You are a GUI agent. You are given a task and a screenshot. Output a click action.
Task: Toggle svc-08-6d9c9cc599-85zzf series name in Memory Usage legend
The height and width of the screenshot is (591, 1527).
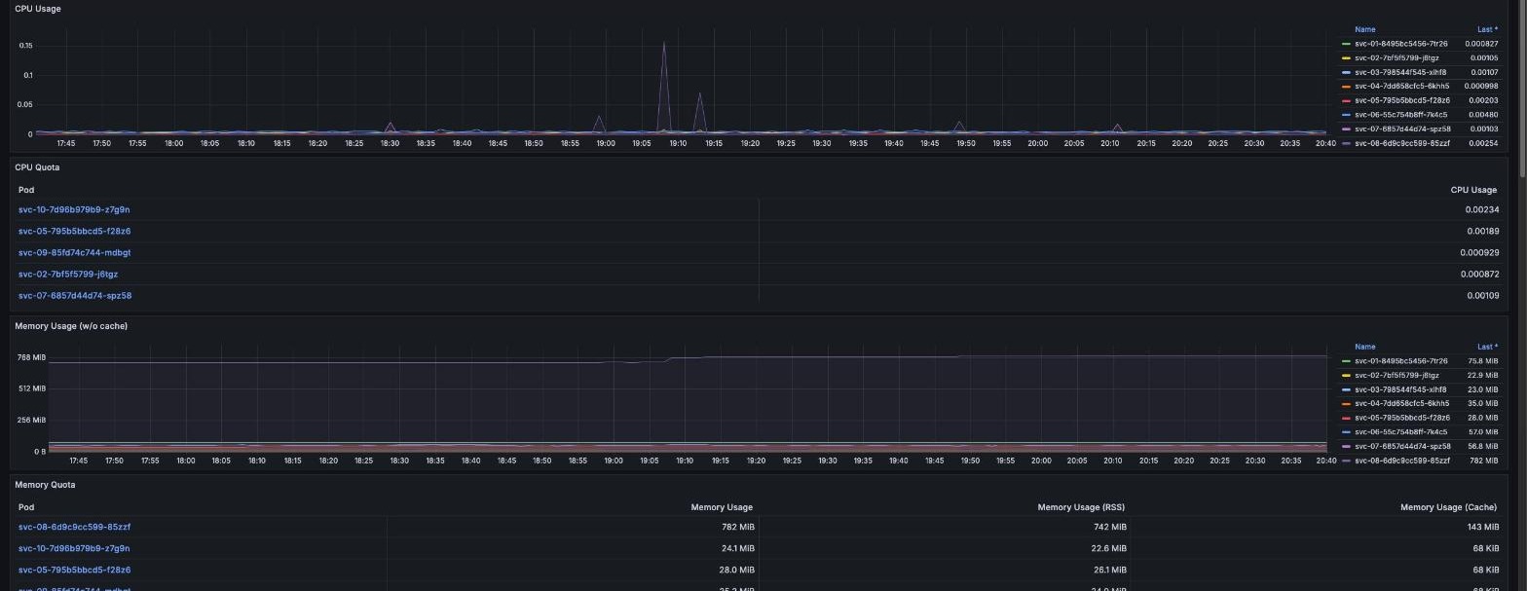[1402, 461]
